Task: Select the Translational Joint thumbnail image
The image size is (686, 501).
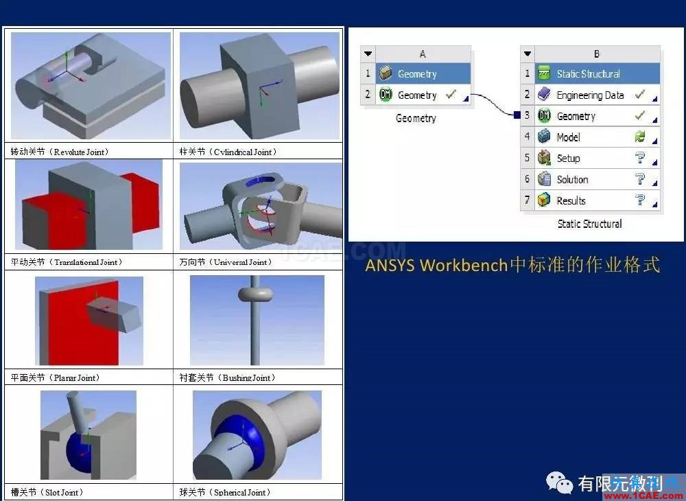Action: pyautogui.click(x=88, y=205)
